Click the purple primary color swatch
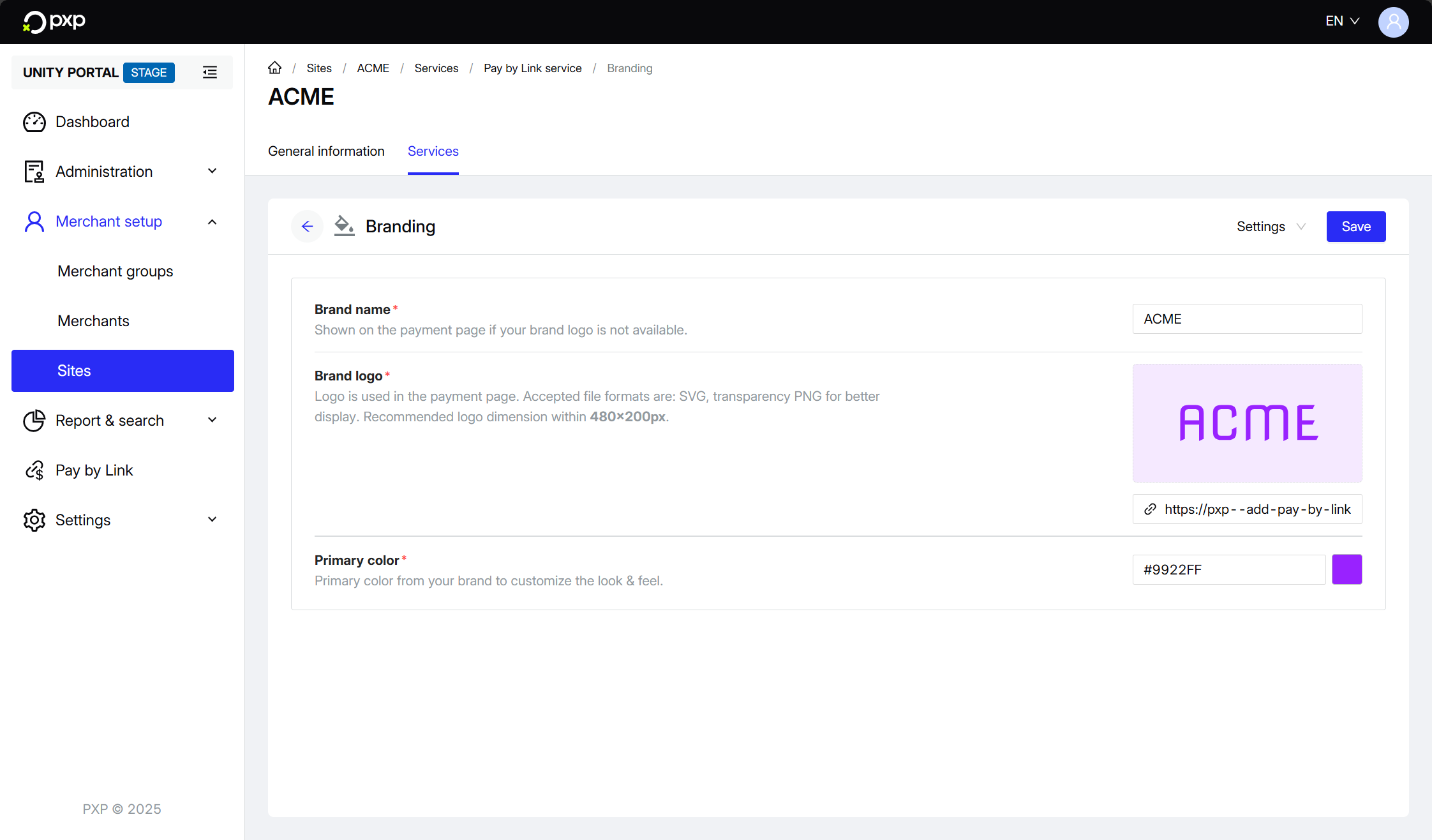 click(x=1346, y=569)
